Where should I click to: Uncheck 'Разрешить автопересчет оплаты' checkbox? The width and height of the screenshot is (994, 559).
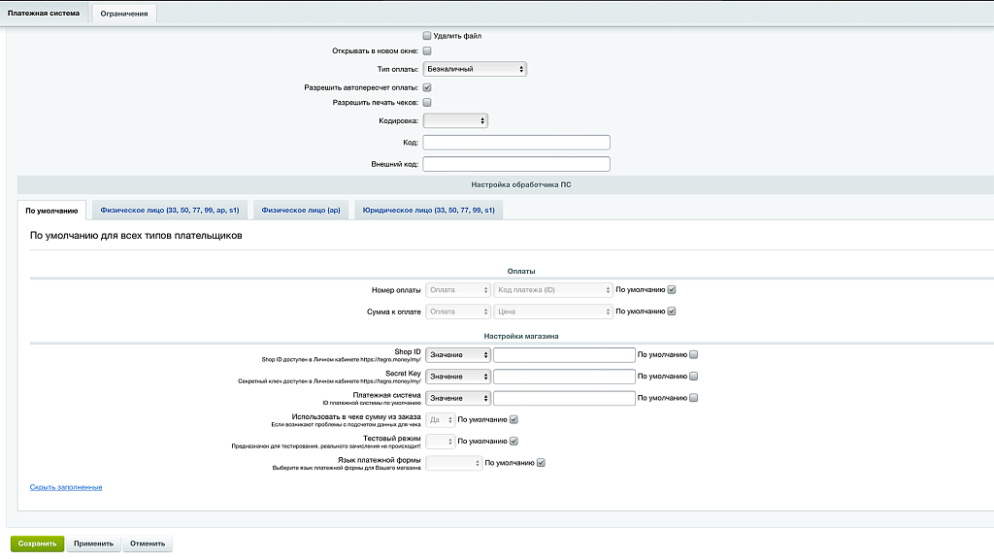tap(427, 87)
